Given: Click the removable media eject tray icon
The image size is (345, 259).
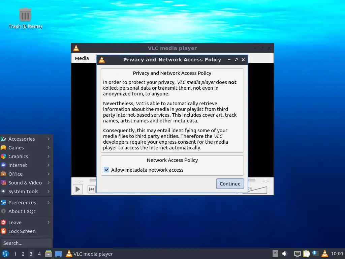Looking at the screenshot, I should [275, 254].
